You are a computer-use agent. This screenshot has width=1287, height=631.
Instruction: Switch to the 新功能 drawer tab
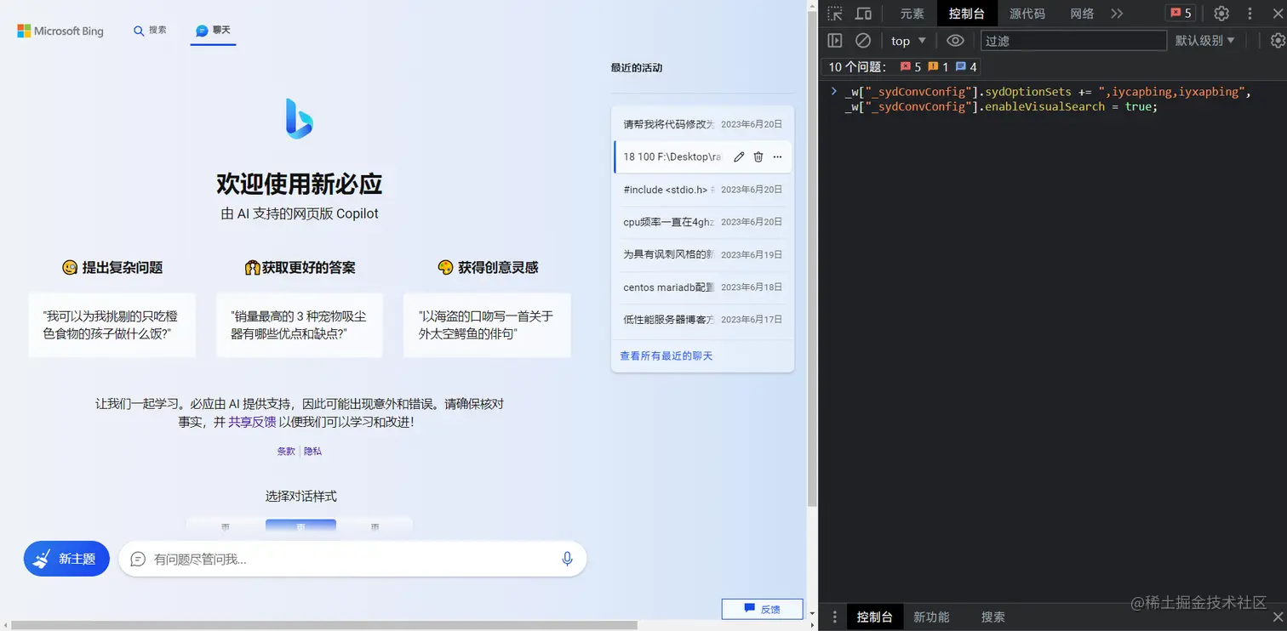click(931, 617)
